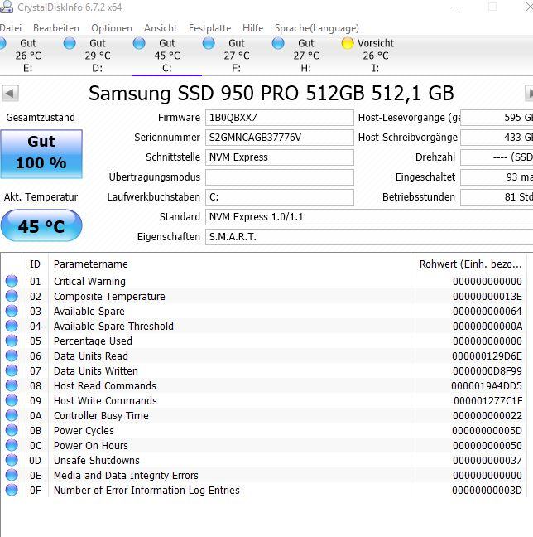Select drive D: at 29 °C
Screen dimensions: 533x537
coord(98,56)
